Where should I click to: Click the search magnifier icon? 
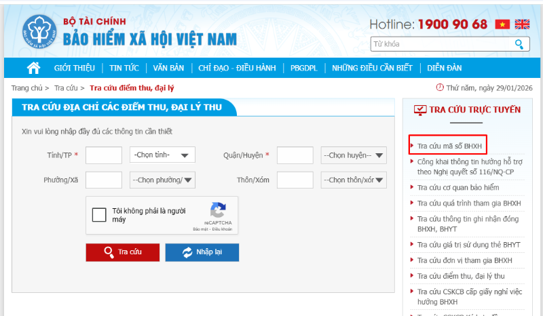point(519,44)
